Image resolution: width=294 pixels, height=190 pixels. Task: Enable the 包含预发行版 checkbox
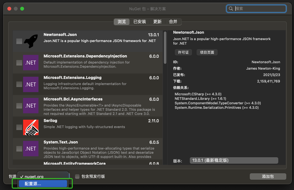pyautogui.click(x=77, y=177)
